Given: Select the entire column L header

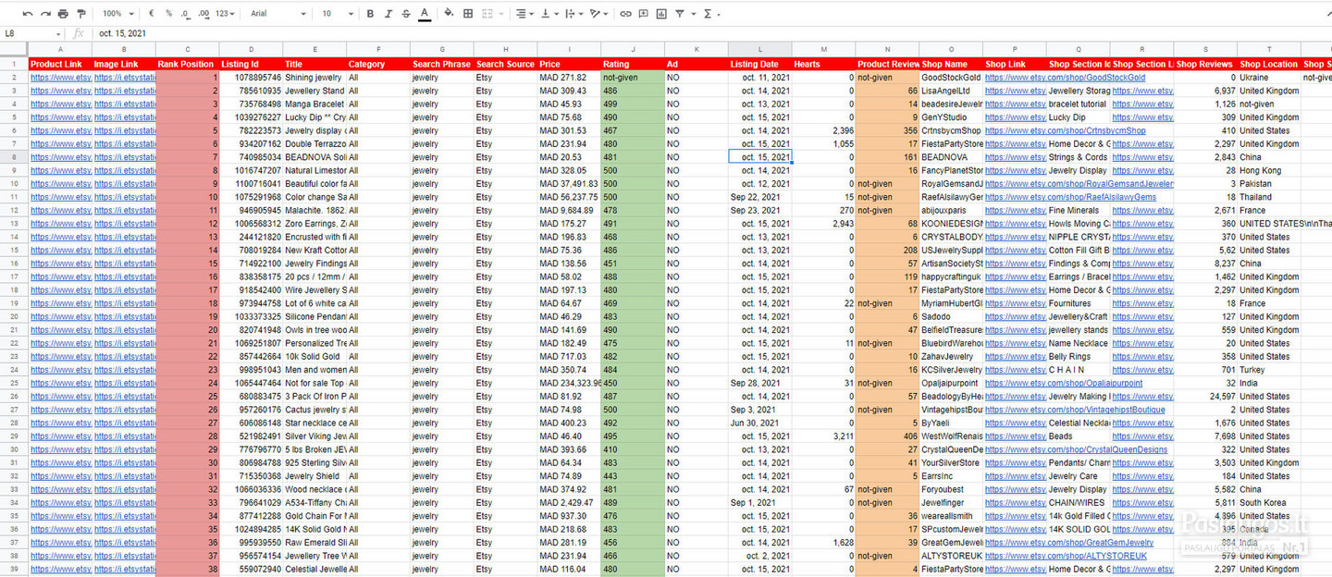Looking at the screenshot, I should tap(760, 49).
